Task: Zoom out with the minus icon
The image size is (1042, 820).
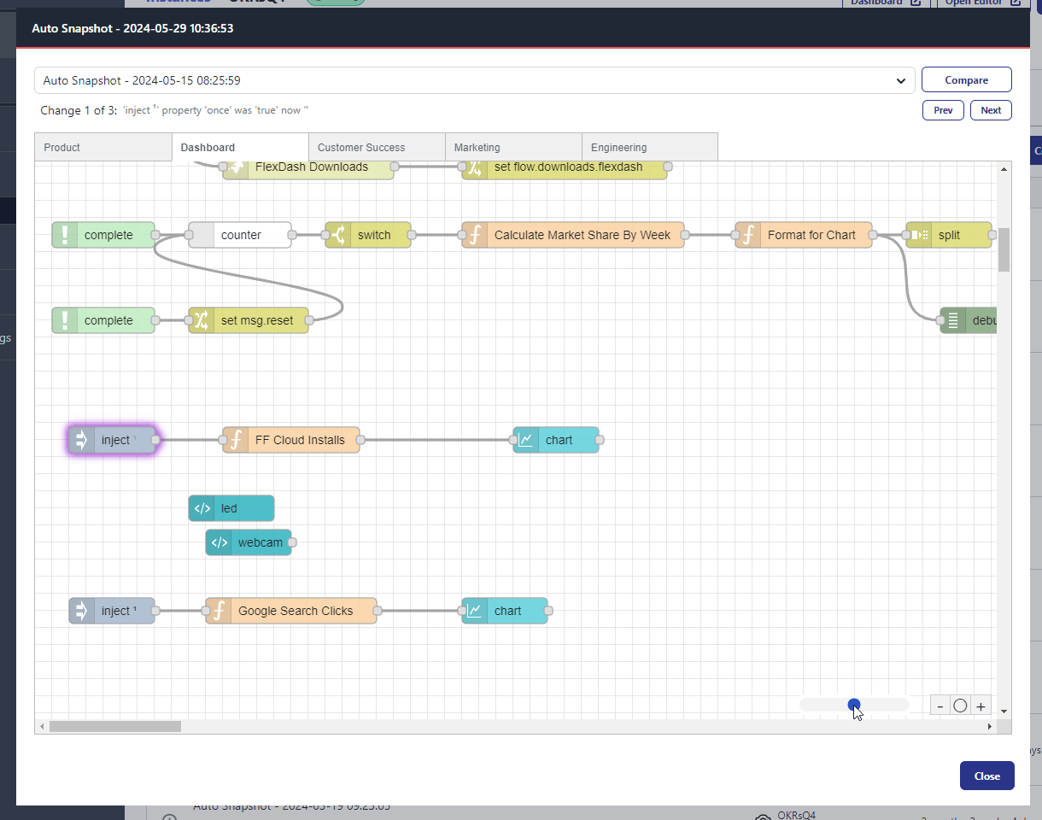Action: [x=940, y=705]
